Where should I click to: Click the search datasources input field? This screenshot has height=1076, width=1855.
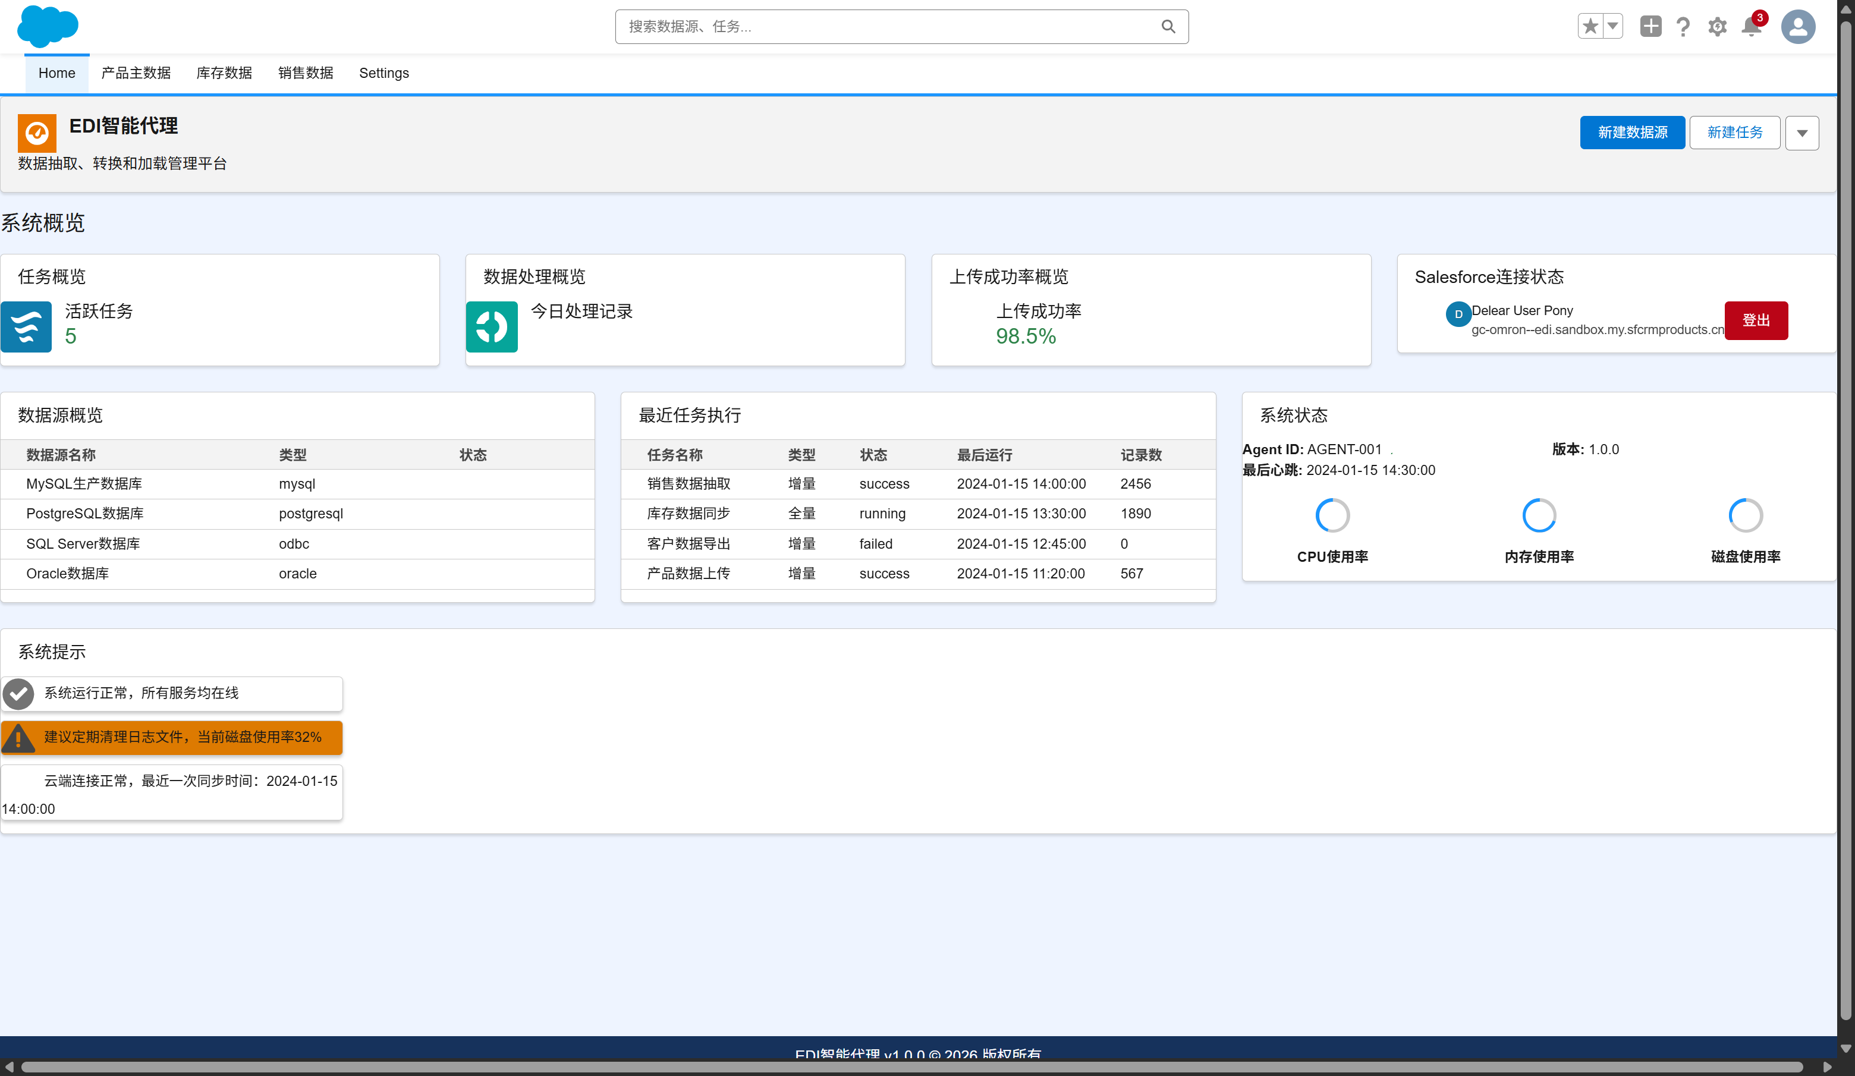click(x=891, y=27)
